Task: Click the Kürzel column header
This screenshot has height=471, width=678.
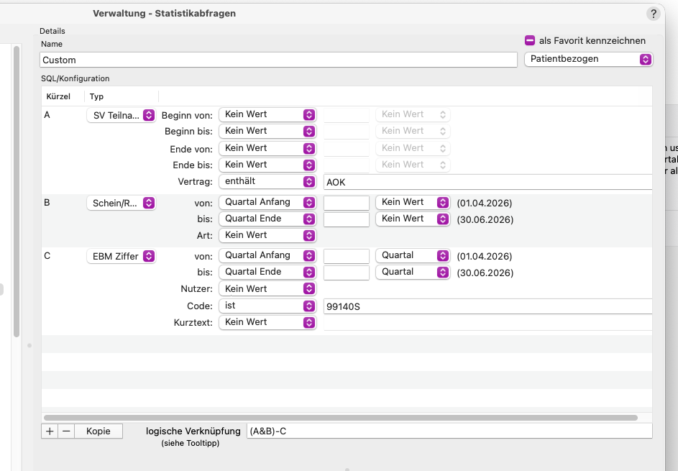Action: [x=58, y=96]
